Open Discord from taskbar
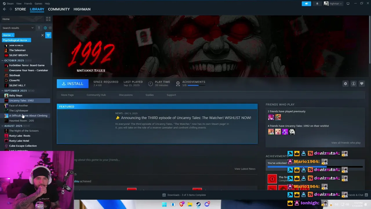 coord(207,204)
